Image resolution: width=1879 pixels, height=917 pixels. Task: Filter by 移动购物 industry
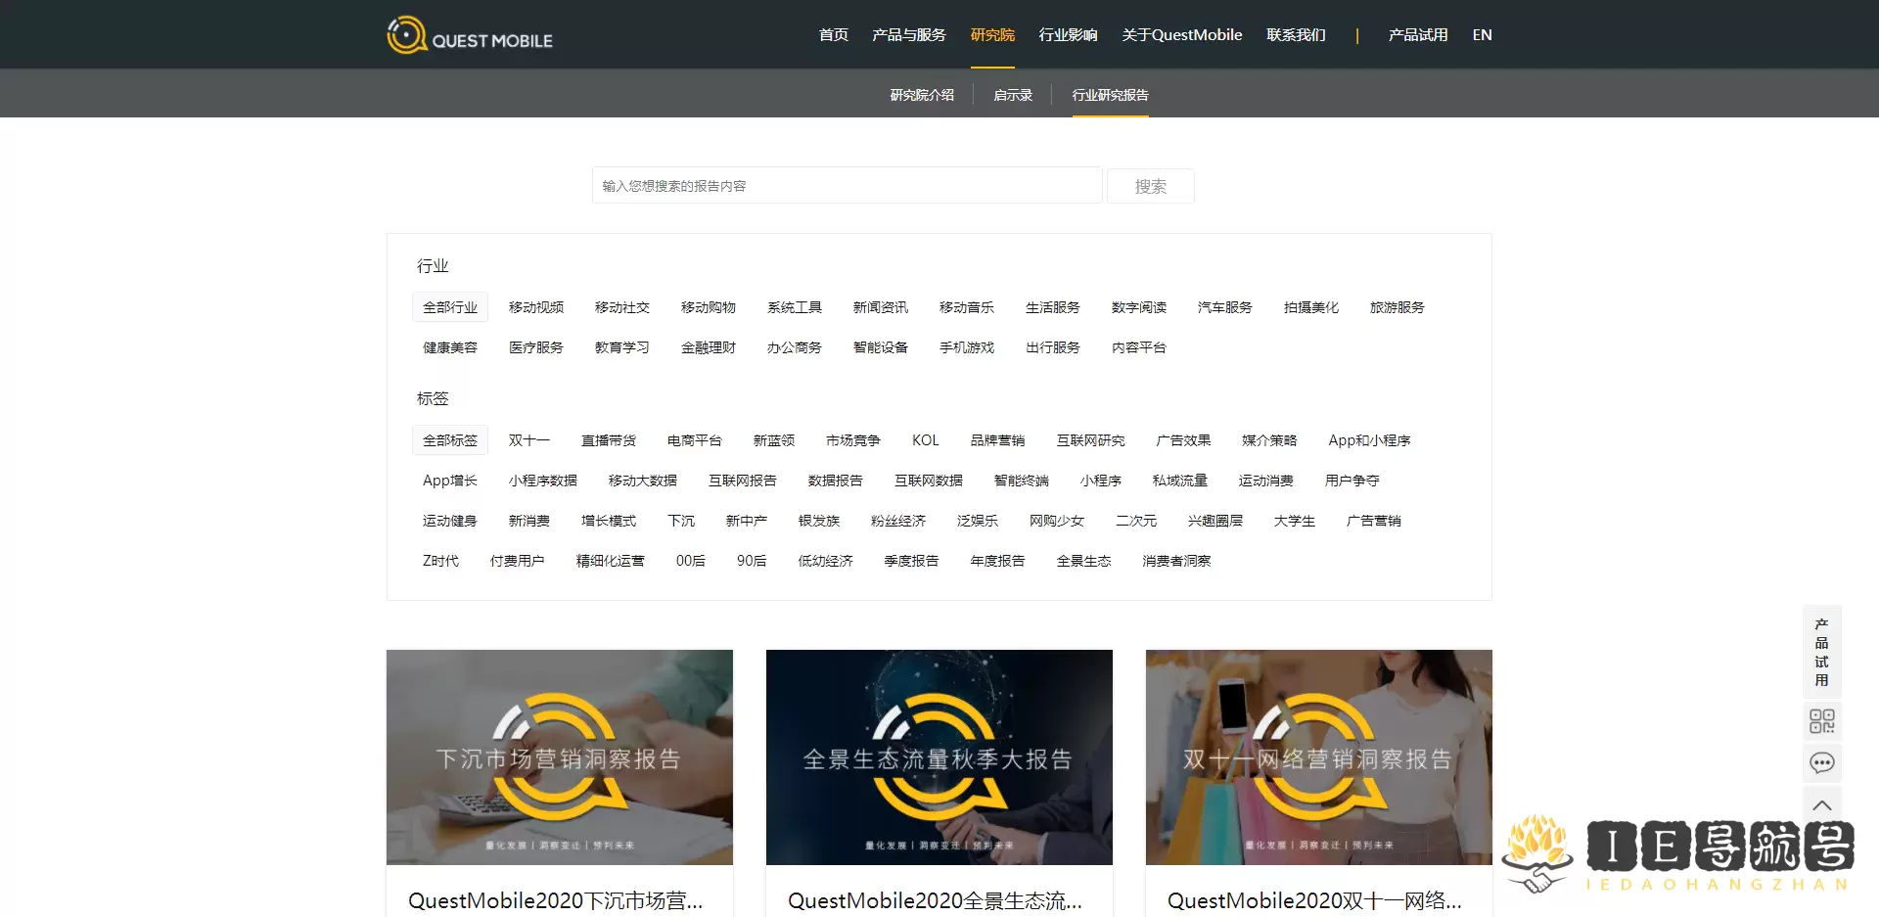pos(709,307)
